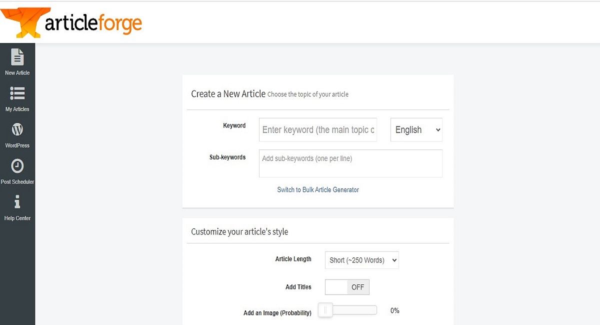Select the New Article sidebar label
The height and width of the screenshot is (325, 600).
17,73
